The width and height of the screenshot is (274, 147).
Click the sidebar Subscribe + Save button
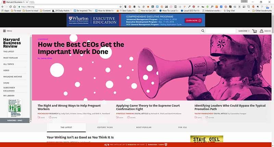pyautogui.click(x=15, y=120)
